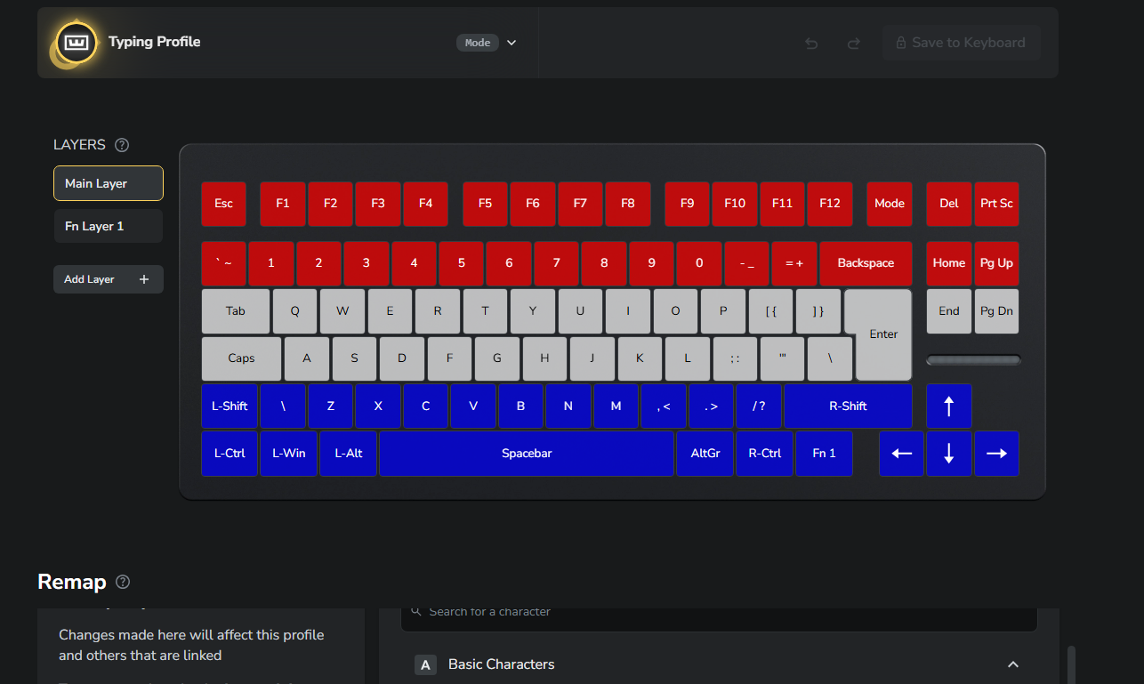Select the equals plus key
The height and width of the screenshot is (684, 1144).
click(794, 263)
